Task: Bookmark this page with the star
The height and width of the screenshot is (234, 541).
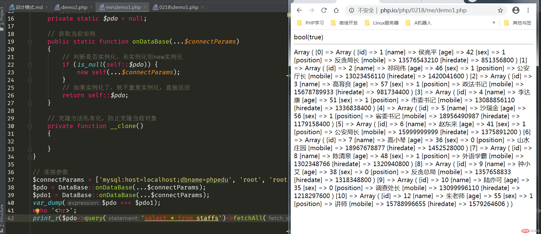Action: 500,10
